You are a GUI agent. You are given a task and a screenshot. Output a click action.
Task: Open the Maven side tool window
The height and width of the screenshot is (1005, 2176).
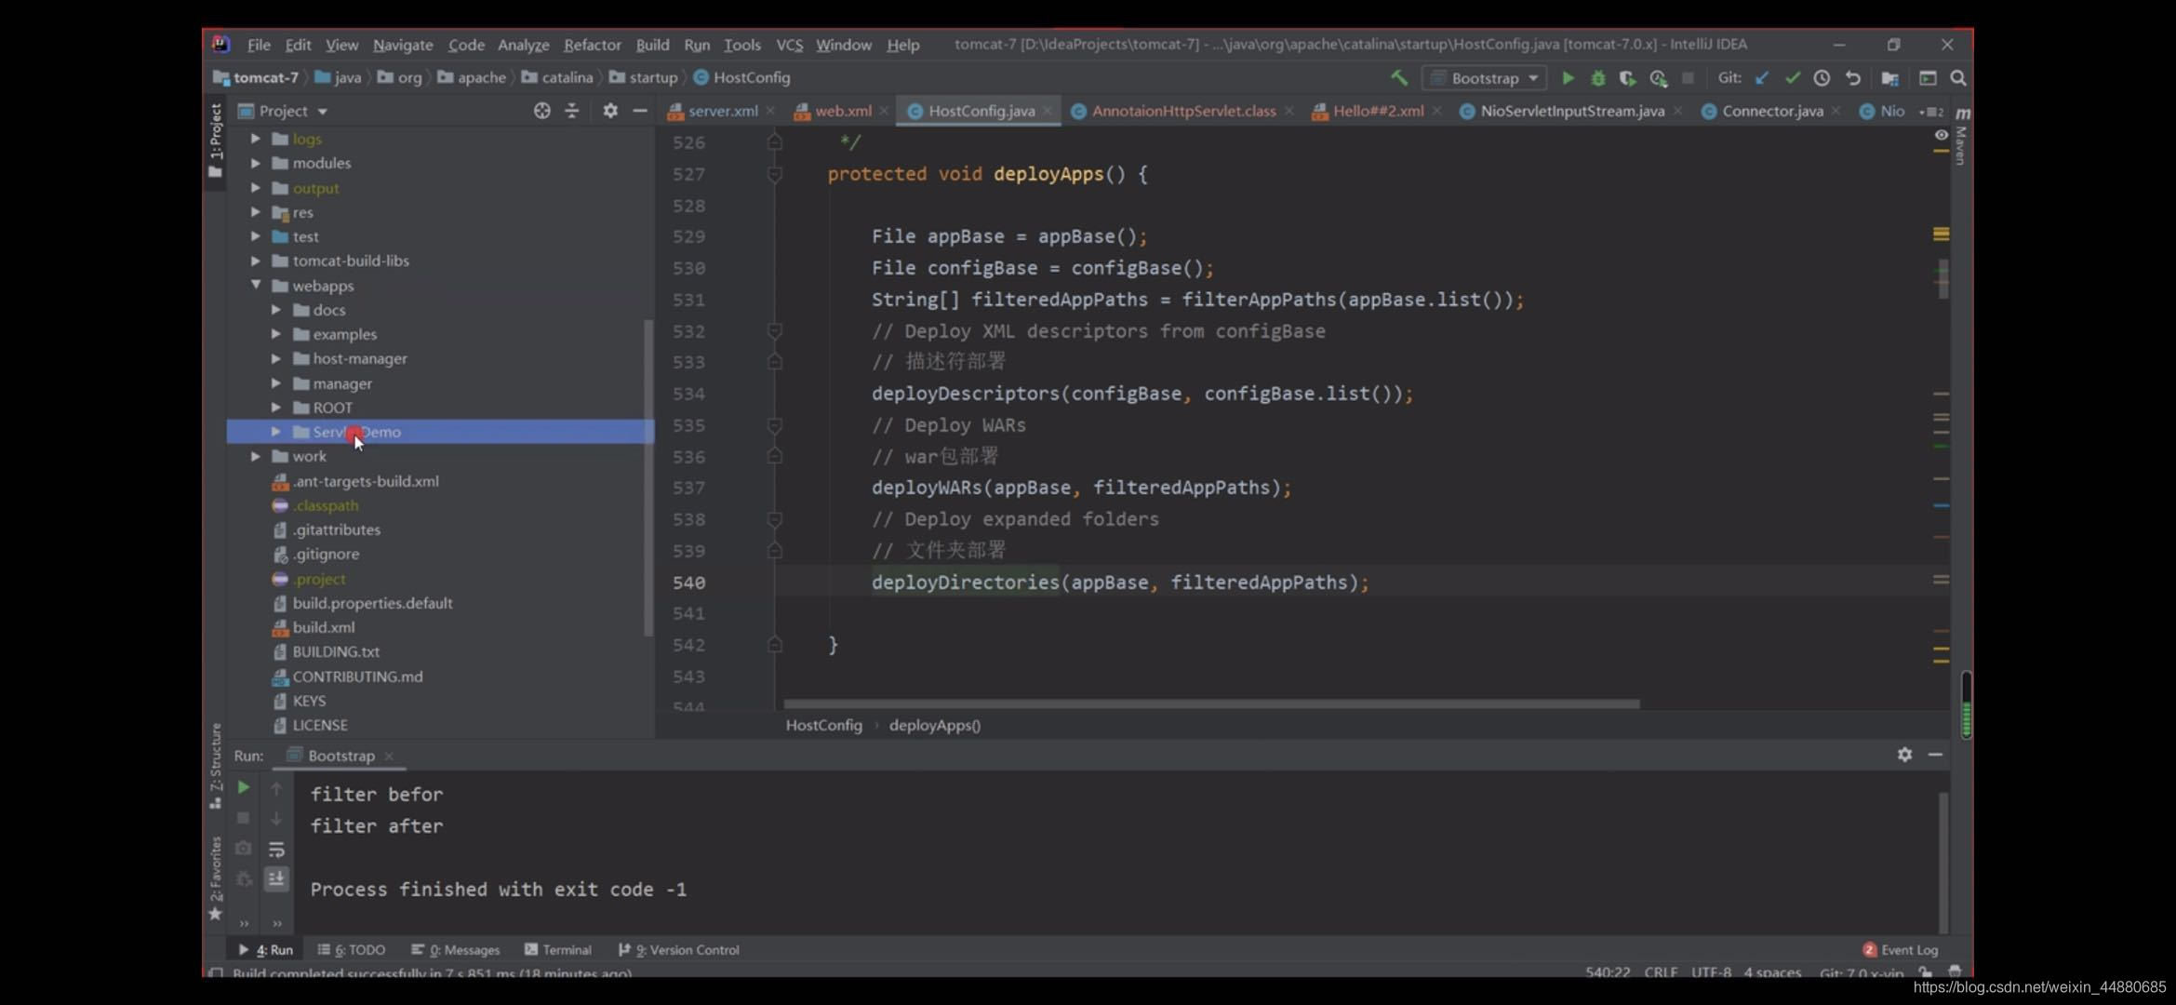(1961, 136)
